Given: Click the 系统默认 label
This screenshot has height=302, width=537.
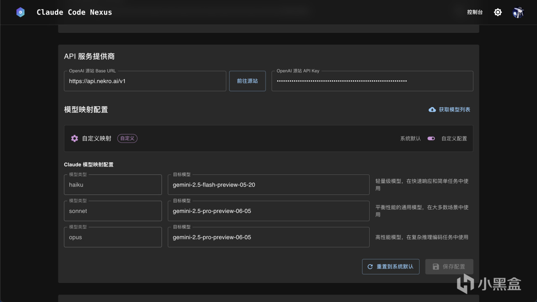Looking at the screenshot, I should (410, 138).
